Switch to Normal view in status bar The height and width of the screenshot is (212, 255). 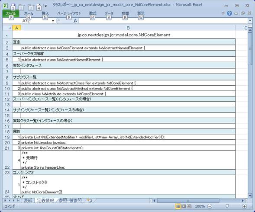click(178, 206)
